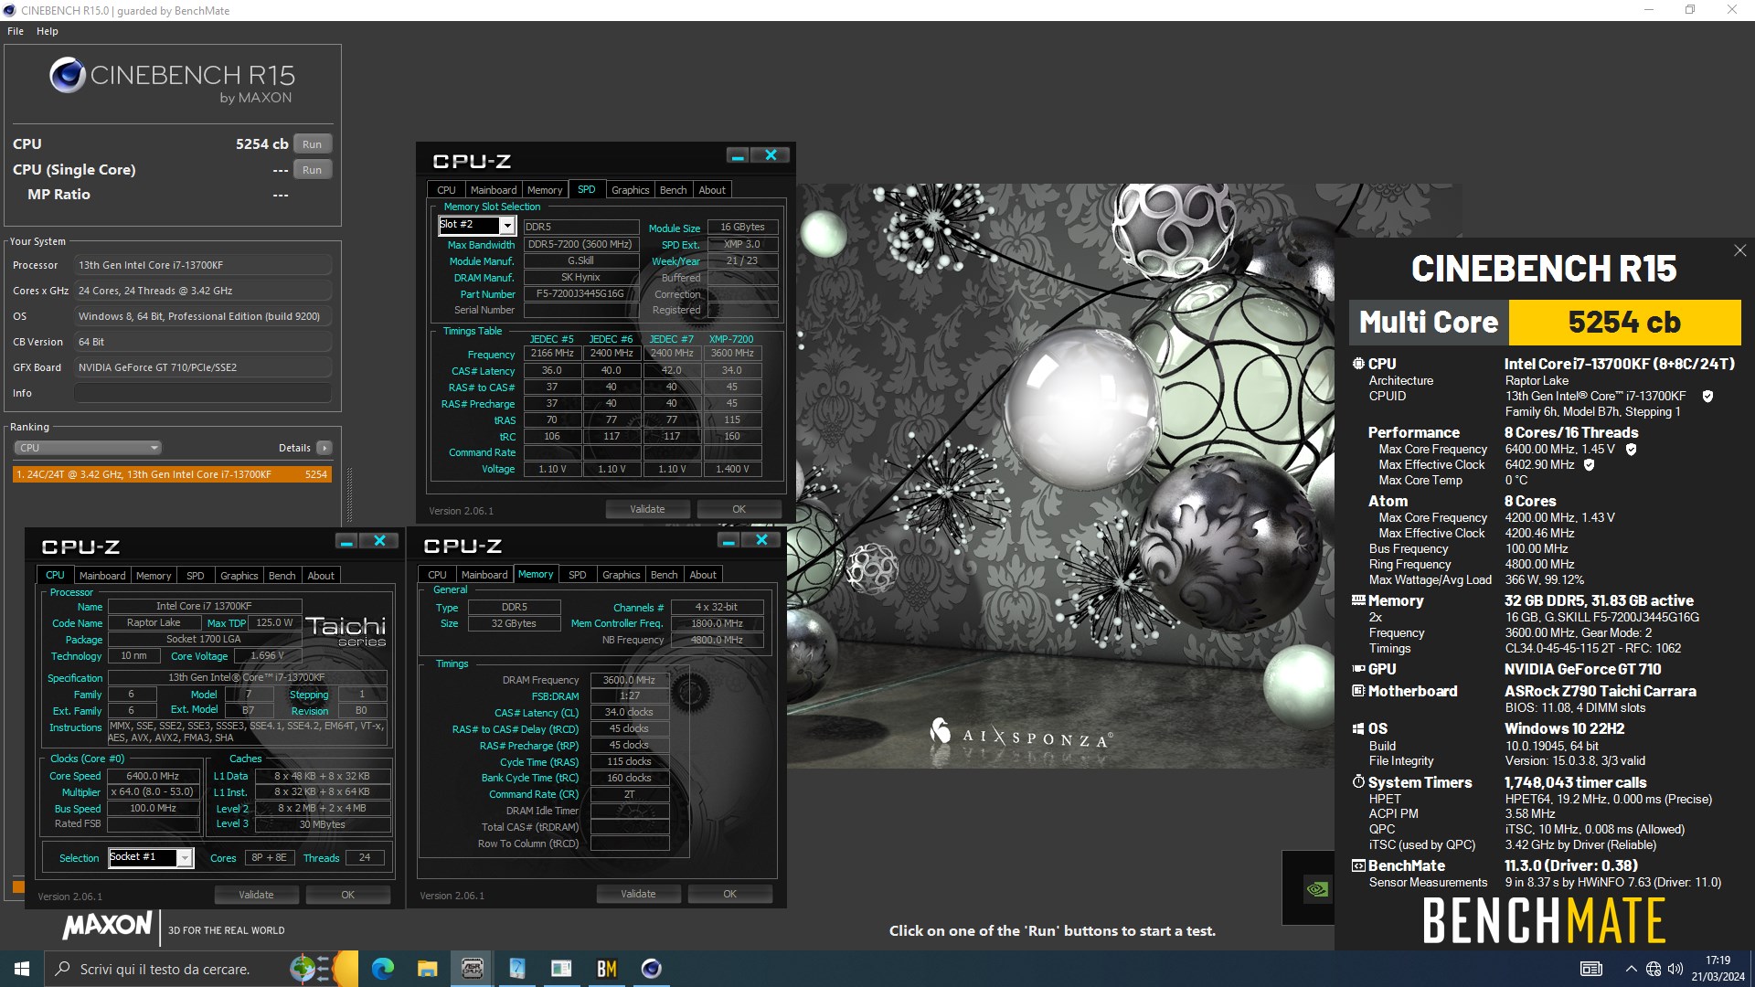This screenshot has width=1755, height=987.
Task: Click the Core Speed 6400.0 MHz value
Action: tap(153, 776)
